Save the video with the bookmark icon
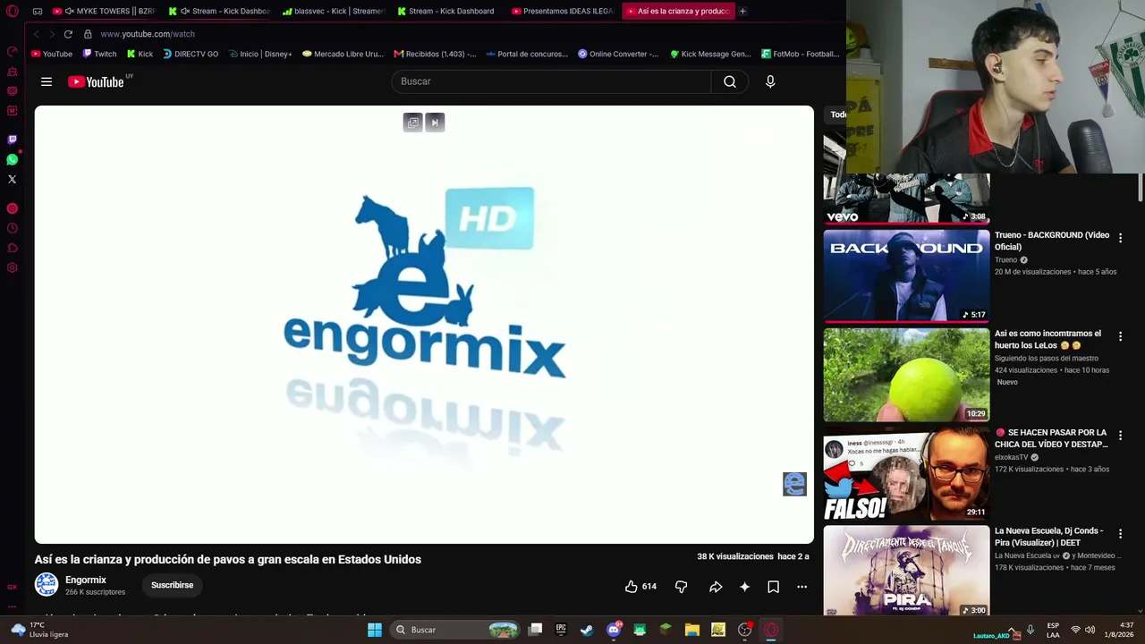The image size is (1145, 644). (x=773, y=587)
